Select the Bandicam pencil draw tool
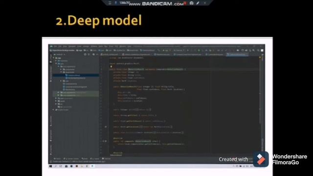The height and width of the screenshot is (176, 313). pyautogui.click(x=198, y=3)
